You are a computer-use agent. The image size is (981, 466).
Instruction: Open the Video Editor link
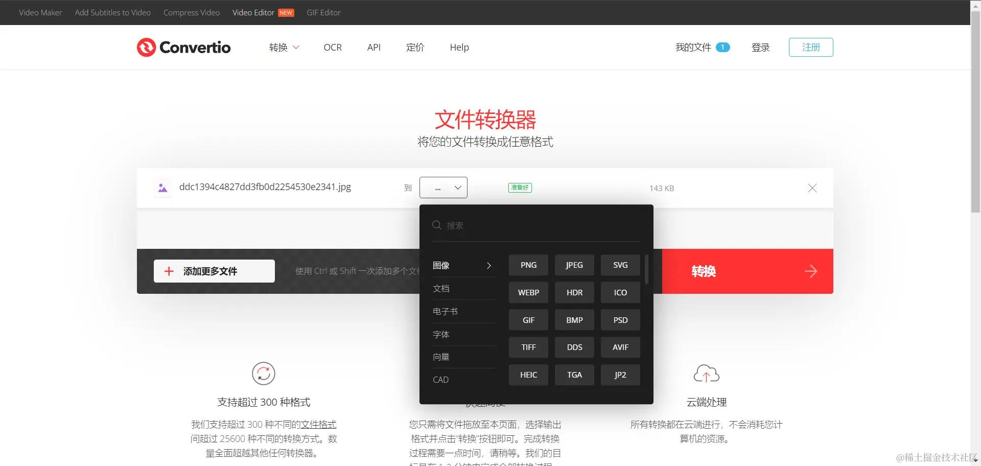(253, 13)
